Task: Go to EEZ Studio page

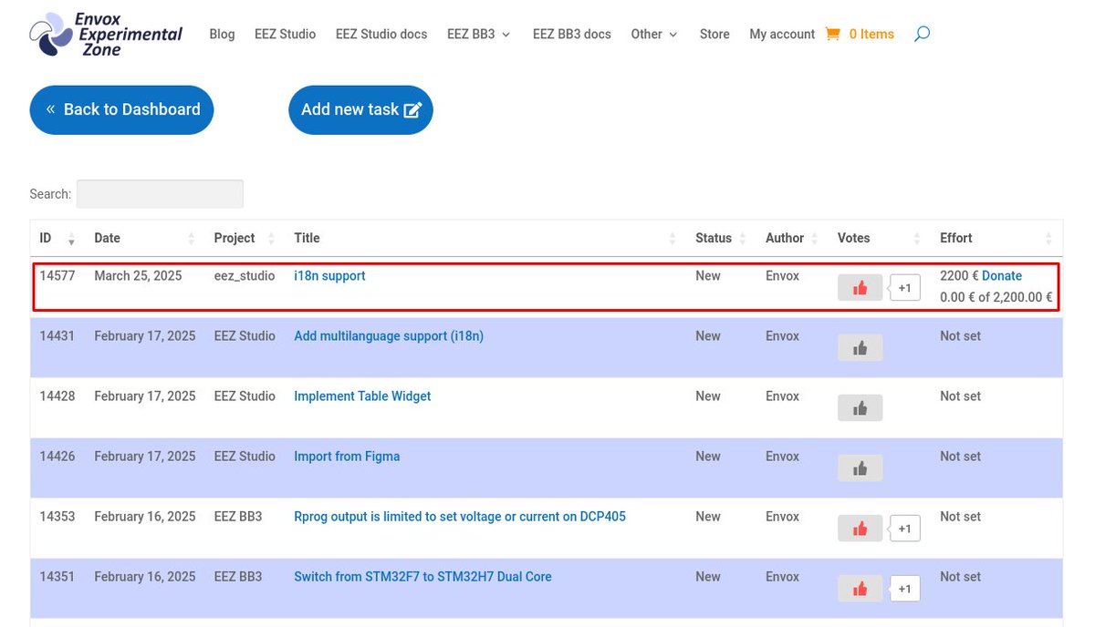Action: (x=285, y=34)
